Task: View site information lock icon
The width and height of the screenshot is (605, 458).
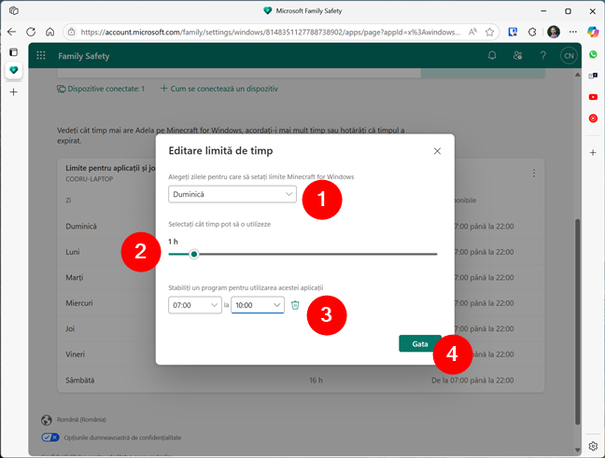Action: click(71, 32)
